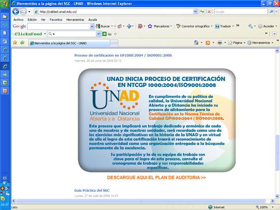The height and width of the screenshot is (210, 280).
Task: Click the Excel icon on the taskbar
Action: pos(5,83)
